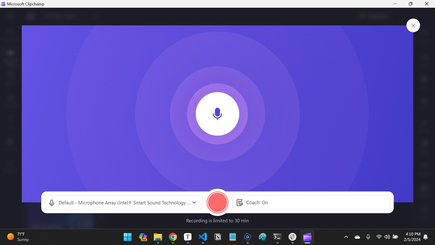
Task: Click the large microphone icon in center
Action: click(x=217, y=114)
